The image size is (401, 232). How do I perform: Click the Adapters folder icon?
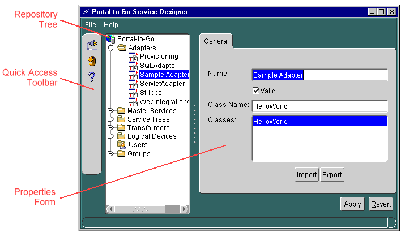click(x=122, y=48)
